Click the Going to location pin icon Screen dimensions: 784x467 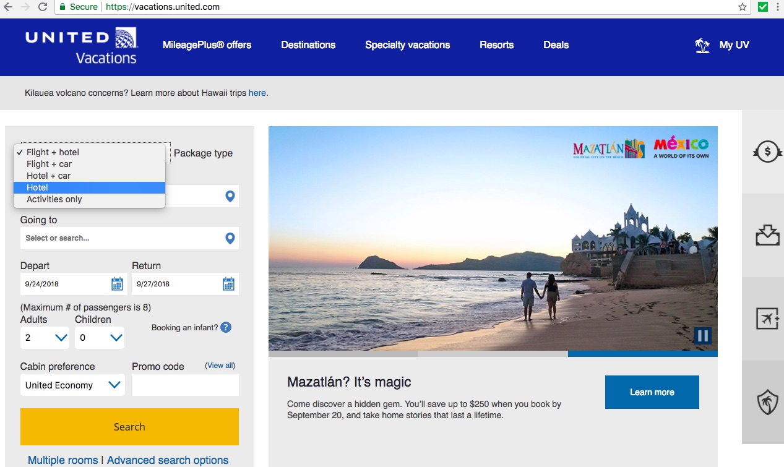click(x=230, y=238)
